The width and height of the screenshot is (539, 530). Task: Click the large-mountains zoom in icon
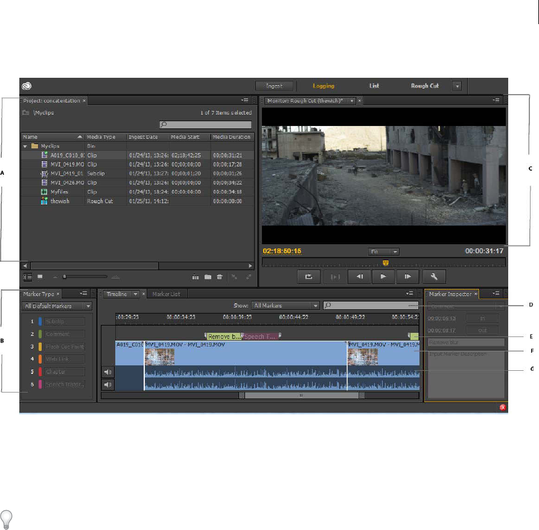click(115, 277)
